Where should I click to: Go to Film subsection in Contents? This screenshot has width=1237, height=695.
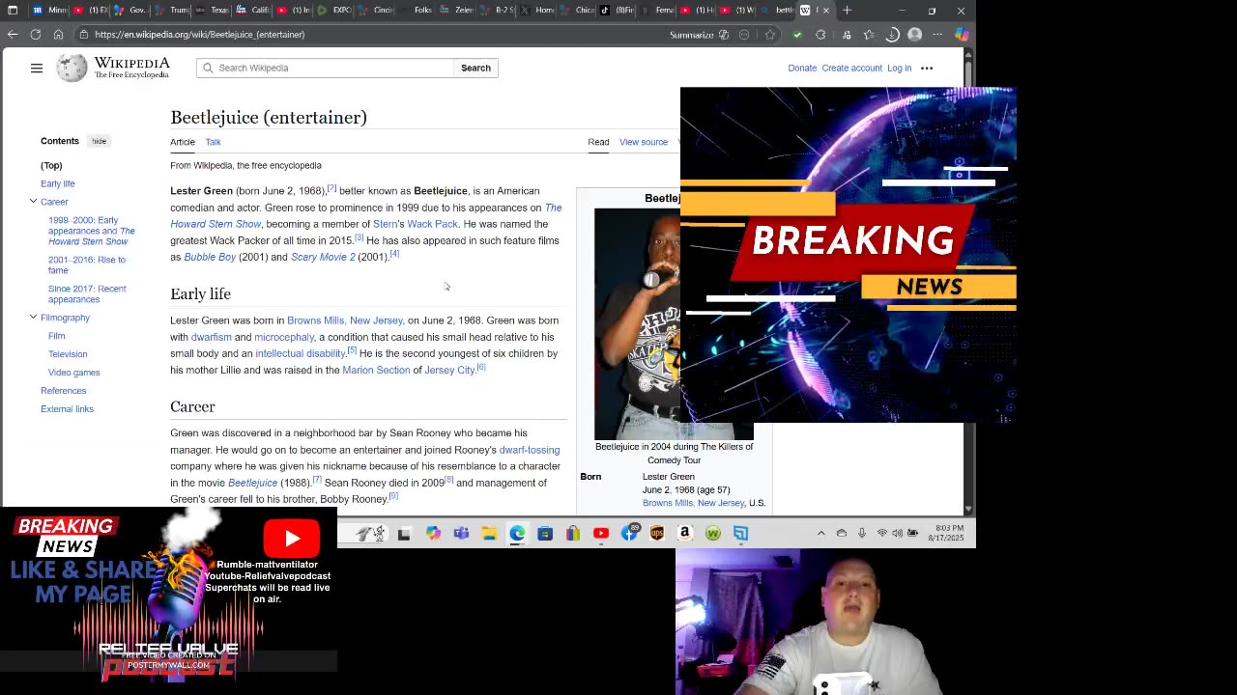tap(56, 336)
